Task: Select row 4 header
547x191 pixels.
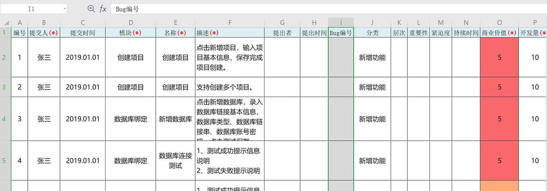Action: click(x=5, y=119)
